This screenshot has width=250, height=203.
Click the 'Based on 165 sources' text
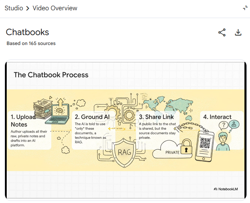tap(31, 43)
